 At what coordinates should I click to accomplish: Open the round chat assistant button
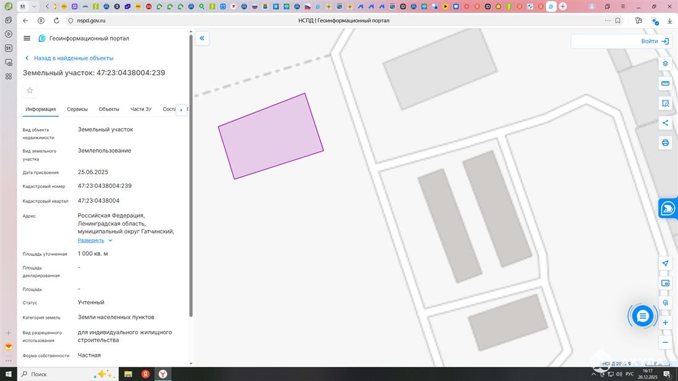pyautogui.click(x=642, y=316)
